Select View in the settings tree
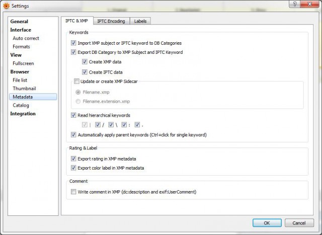The height and width of the screenshot is (235, 322). tap(16, 55)
